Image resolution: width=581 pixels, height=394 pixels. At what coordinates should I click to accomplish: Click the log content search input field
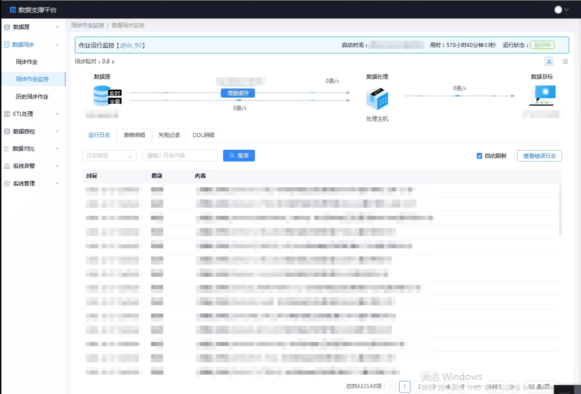[x=180, y=156]
